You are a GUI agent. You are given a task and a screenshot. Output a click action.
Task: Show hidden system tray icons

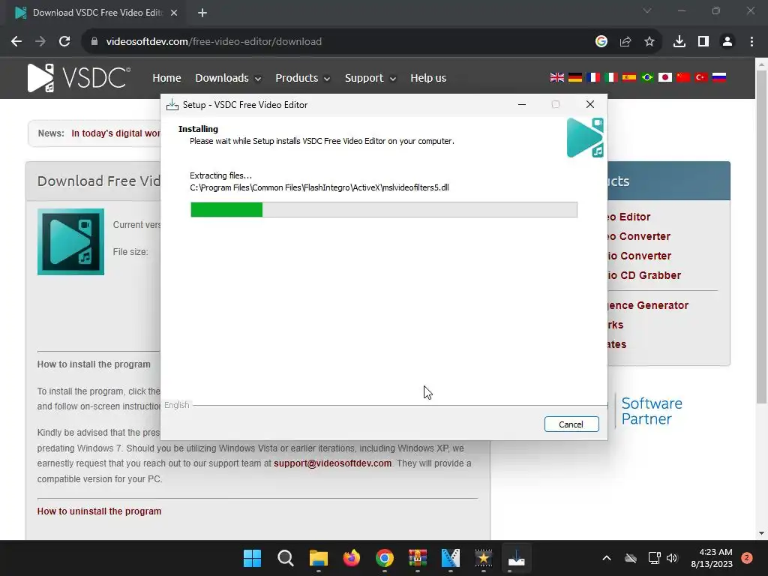[x=606, y=558]
